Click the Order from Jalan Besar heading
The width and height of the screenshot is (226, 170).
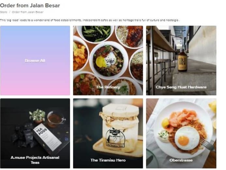point(30,6)
